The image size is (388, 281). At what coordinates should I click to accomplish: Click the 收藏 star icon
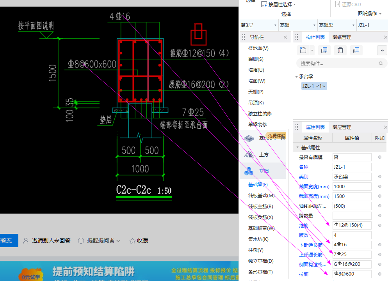(x=132, y=241)
